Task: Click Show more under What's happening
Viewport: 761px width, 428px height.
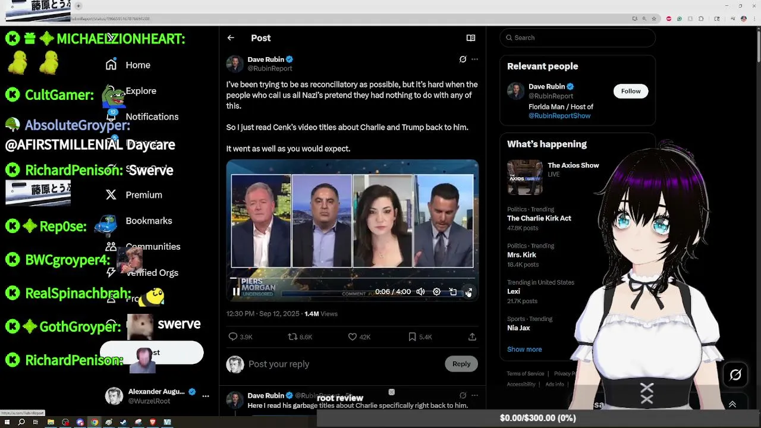Action: tap(524, 350)
